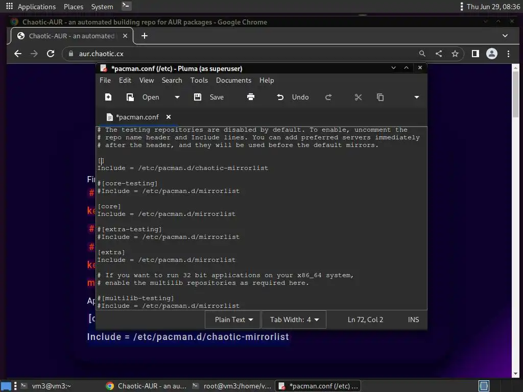Screen dimensions: 523x392
Task: Open Chrome profile avatar
Action: point(492,54)
